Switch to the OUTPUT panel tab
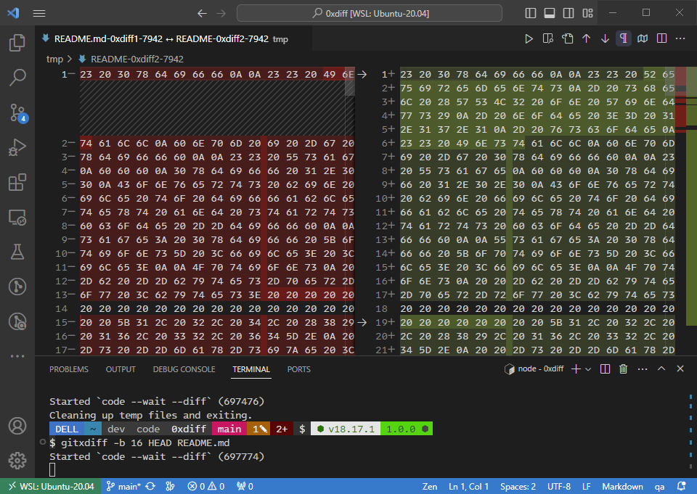Screen dimensions: 697x494 pyautogui.click(x=121, y=369)
